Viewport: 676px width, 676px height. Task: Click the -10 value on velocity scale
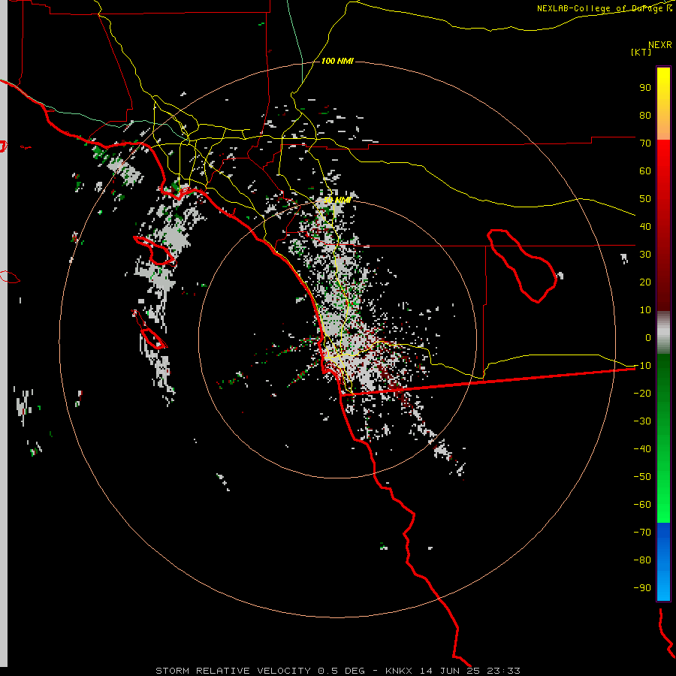642,366
